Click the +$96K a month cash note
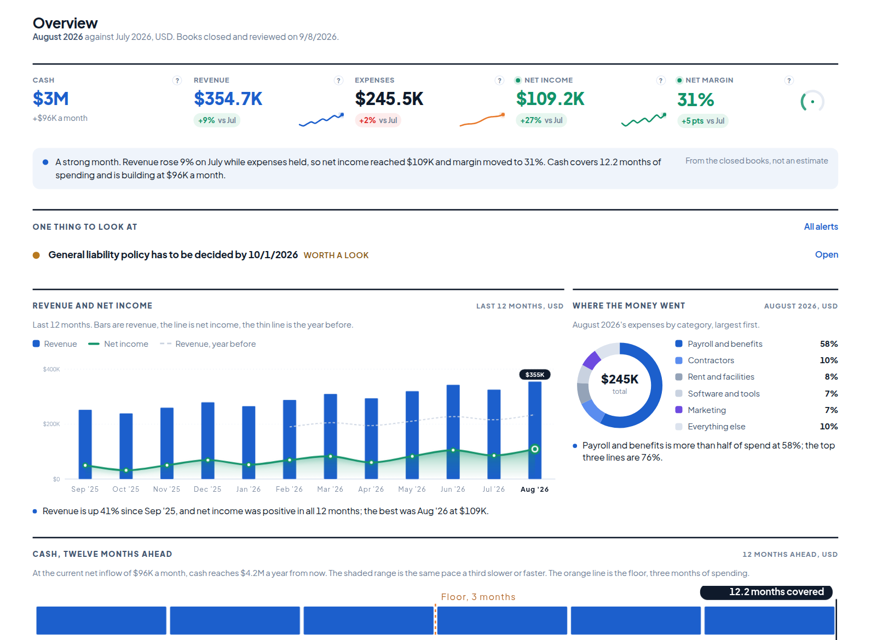This screenshot has width=871, height=640. (x=60, y=118)
